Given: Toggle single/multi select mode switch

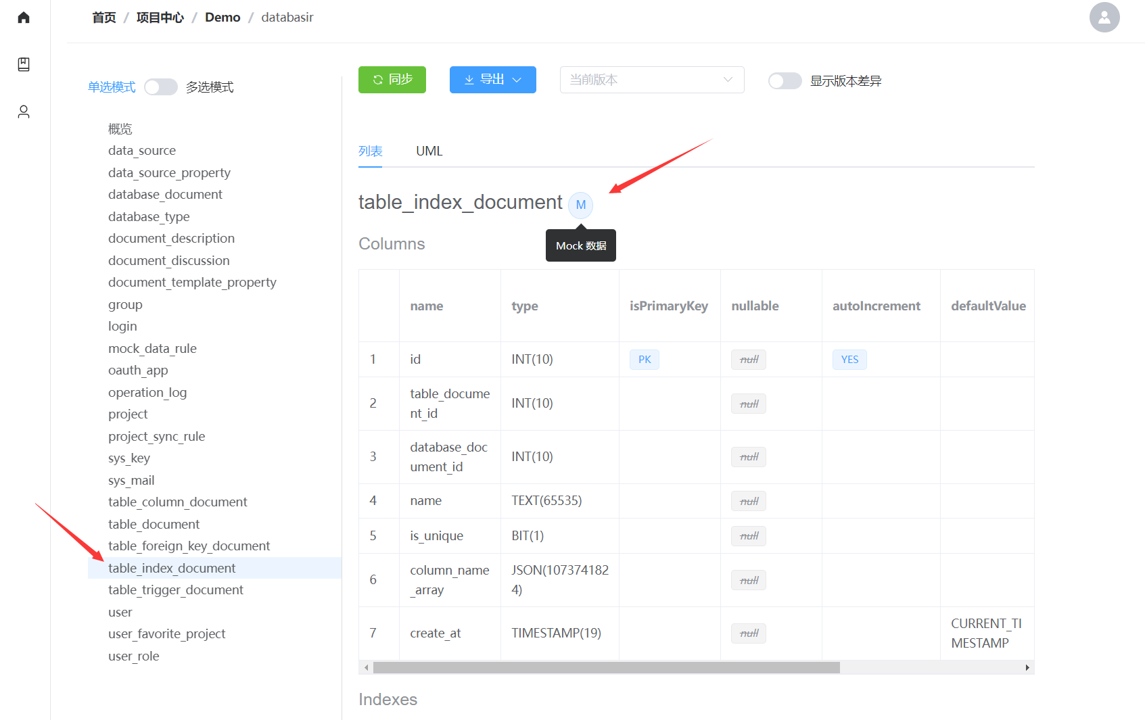Looking at the screenshot, I should point(161,87).
